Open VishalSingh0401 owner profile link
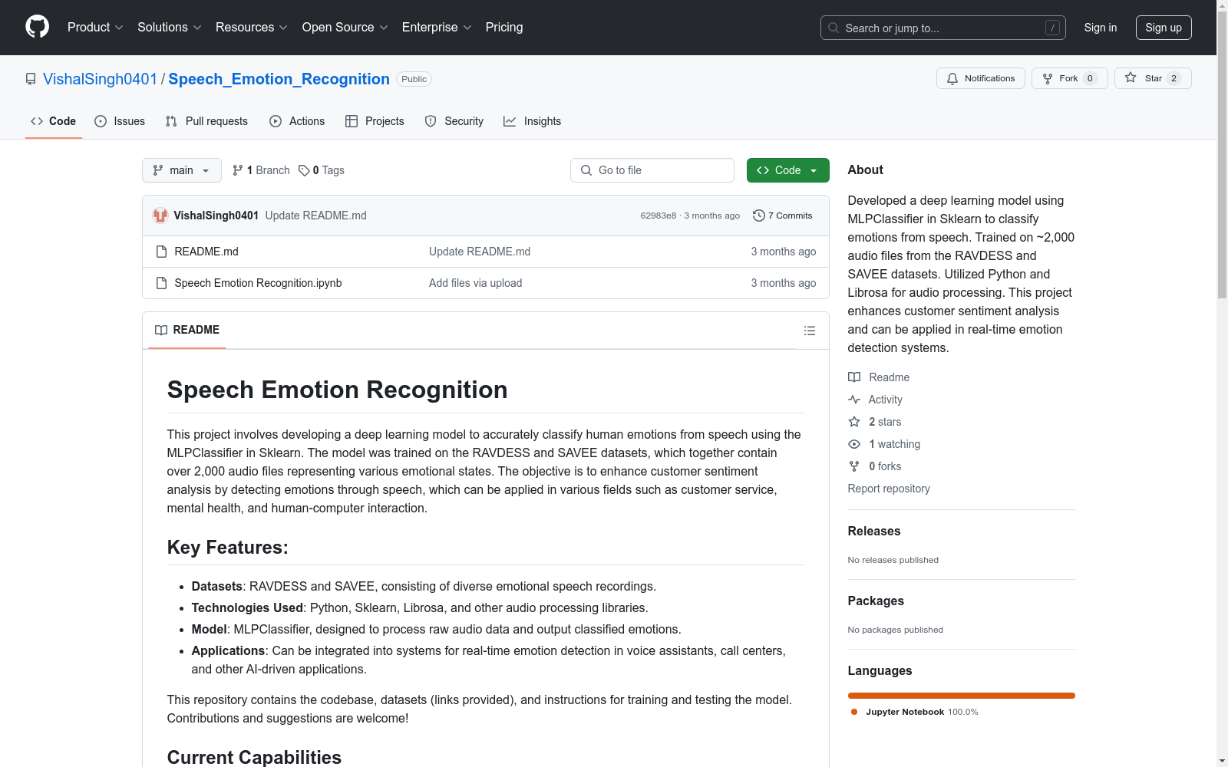 pyautogui.click(x=100, y=79)
